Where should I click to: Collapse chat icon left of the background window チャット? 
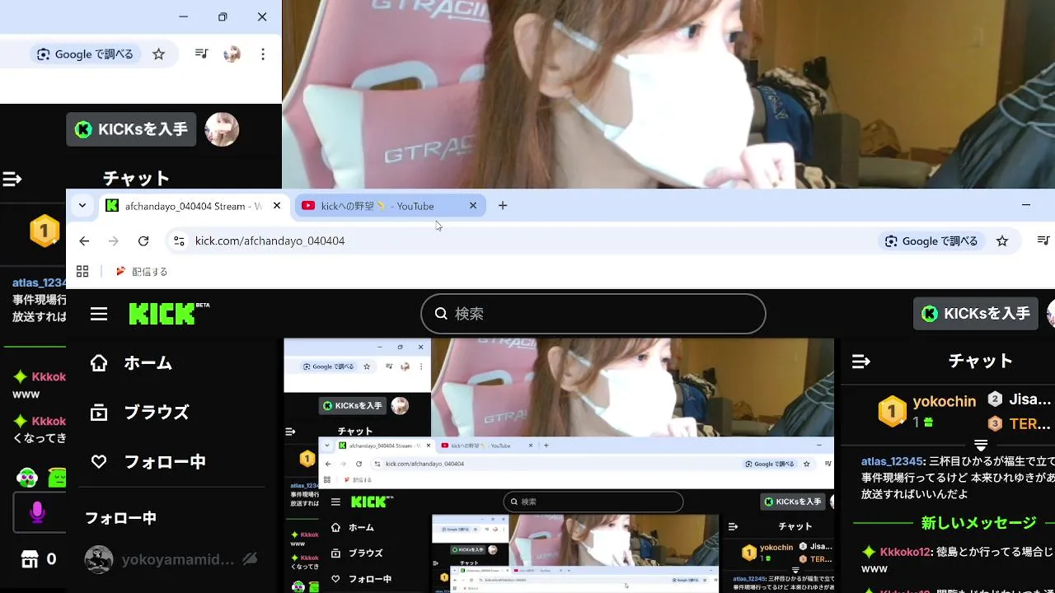pos(12,179)
